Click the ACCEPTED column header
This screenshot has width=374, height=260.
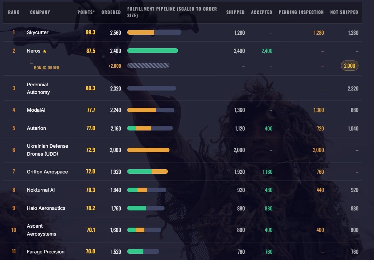[x=262, y=12]
